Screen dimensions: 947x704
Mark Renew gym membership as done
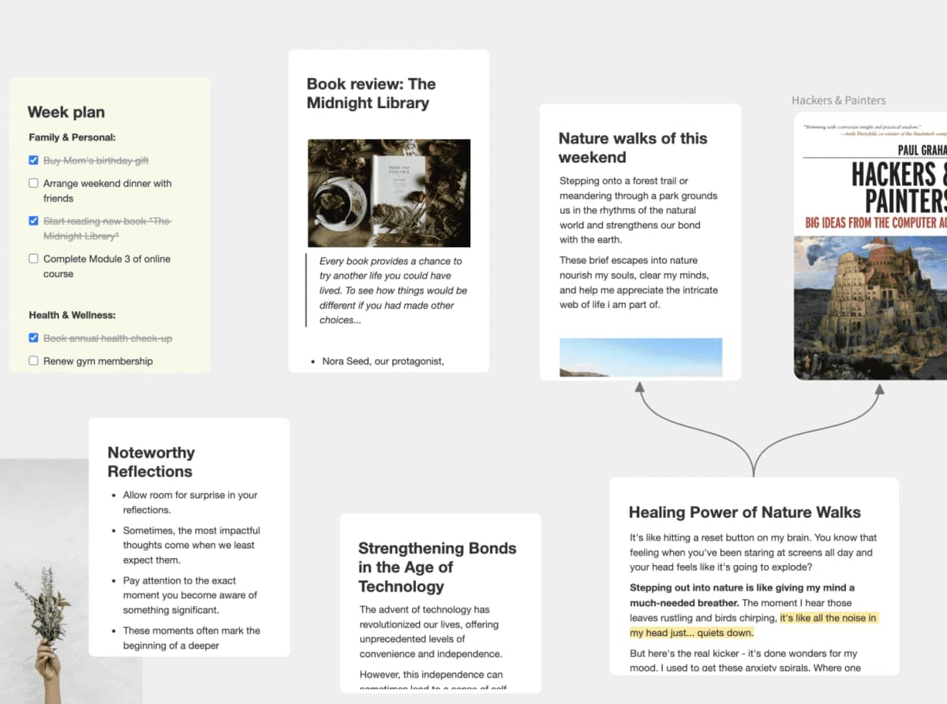33,361
